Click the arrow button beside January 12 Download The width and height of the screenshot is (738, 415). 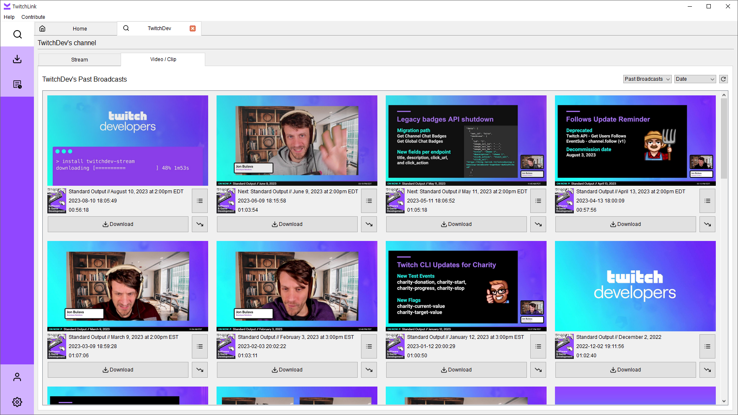[538, 370]
